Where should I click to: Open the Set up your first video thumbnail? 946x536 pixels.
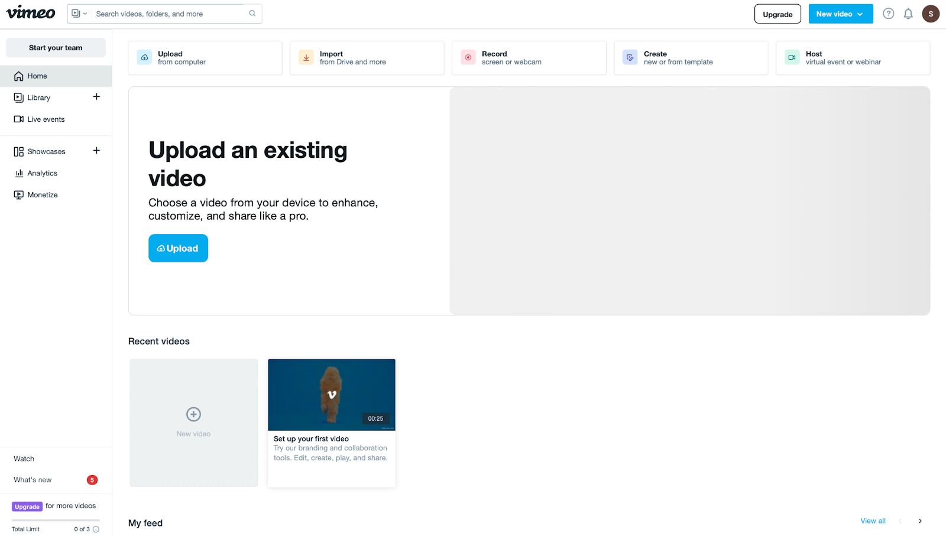tap(332, 395)
